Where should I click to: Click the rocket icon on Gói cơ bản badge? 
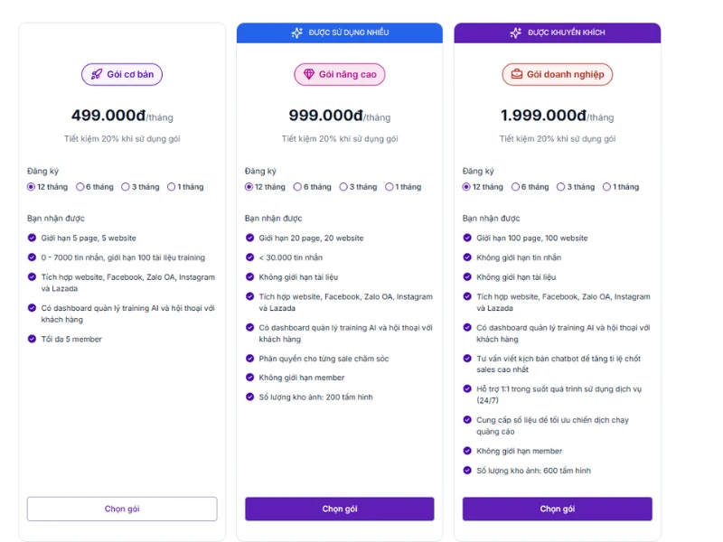pos(96,74)
